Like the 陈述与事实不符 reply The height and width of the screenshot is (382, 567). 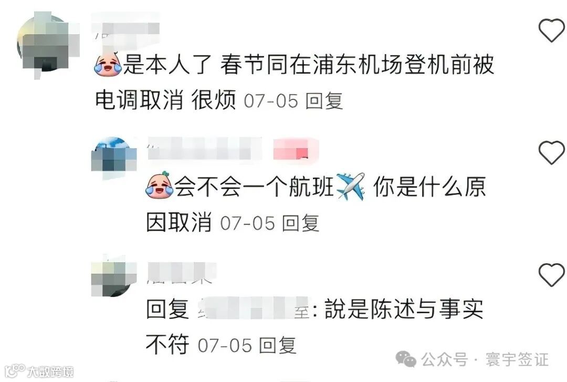tap(551, 275)
